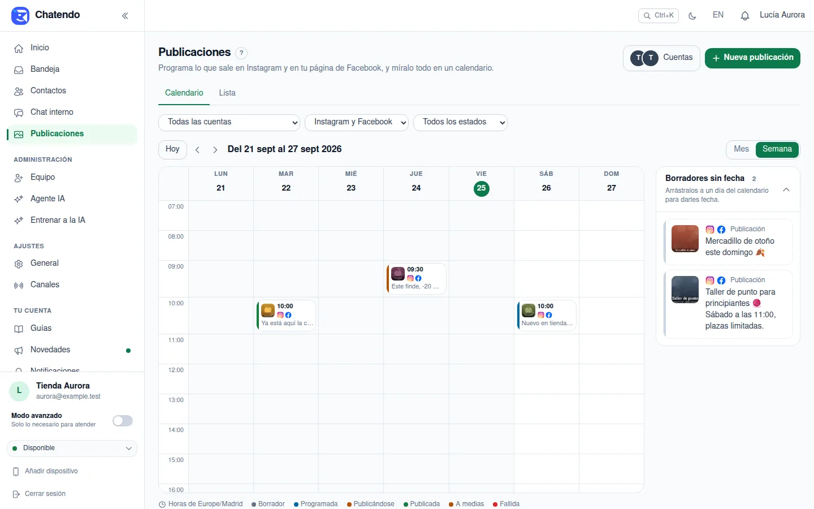Go to Bandeja inbox
Viewport: 814px width, 509px height.
click(x=72, y=70)
